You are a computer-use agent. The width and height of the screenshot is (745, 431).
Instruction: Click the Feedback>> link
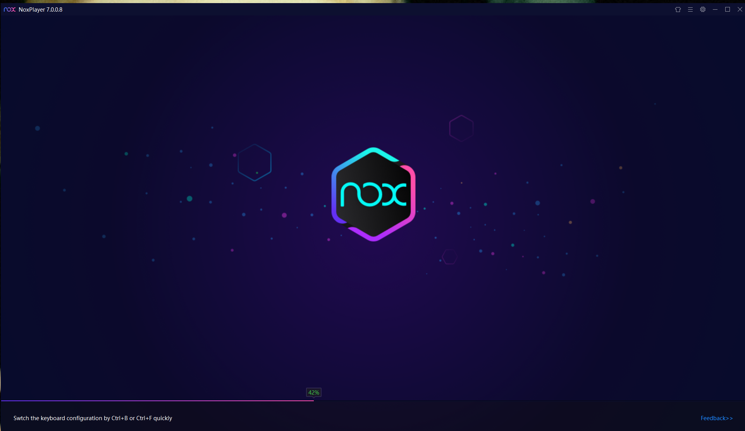716,418
